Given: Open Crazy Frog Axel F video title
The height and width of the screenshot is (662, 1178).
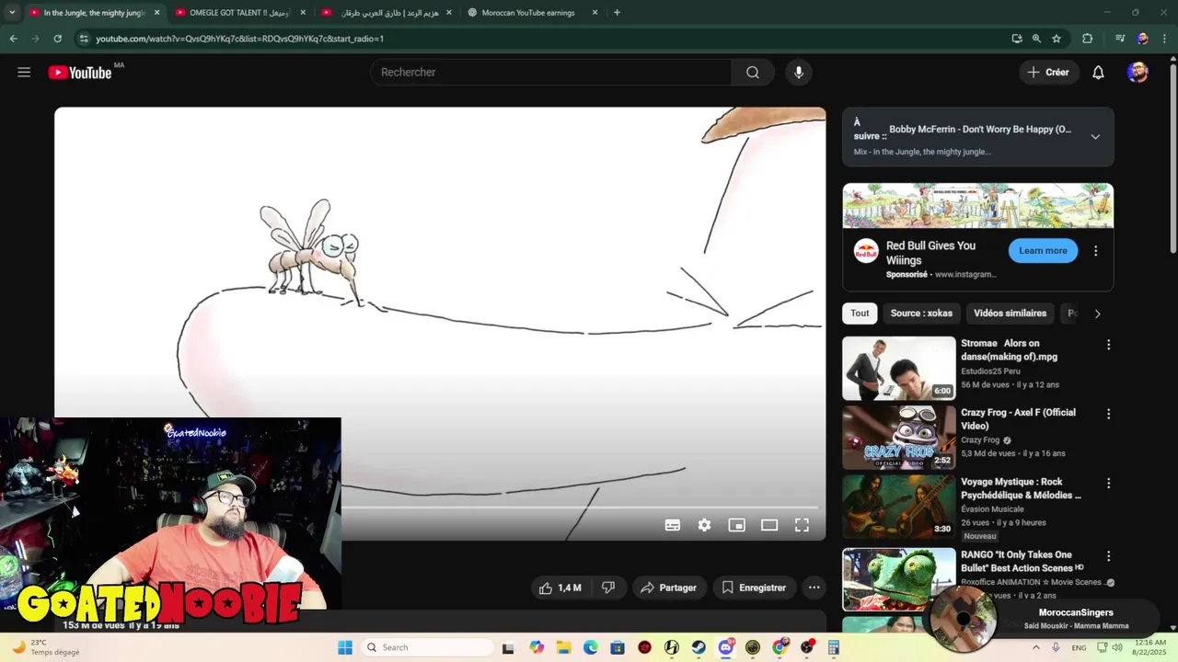Looking at the screenshot, I should click(1018, 419).
